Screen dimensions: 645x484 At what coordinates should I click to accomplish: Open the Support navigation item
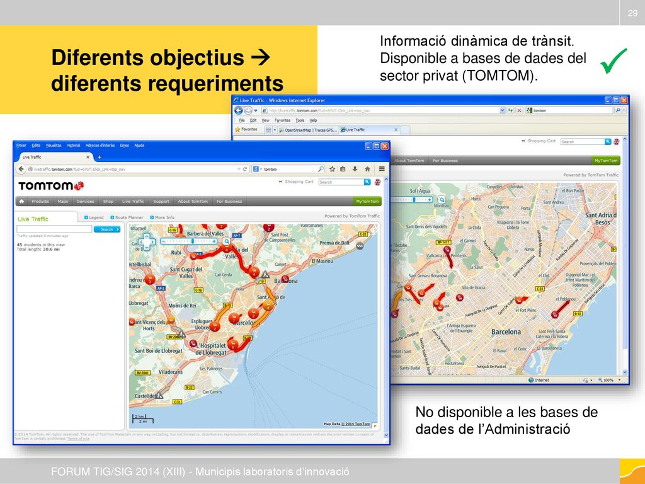click(161, 201)
